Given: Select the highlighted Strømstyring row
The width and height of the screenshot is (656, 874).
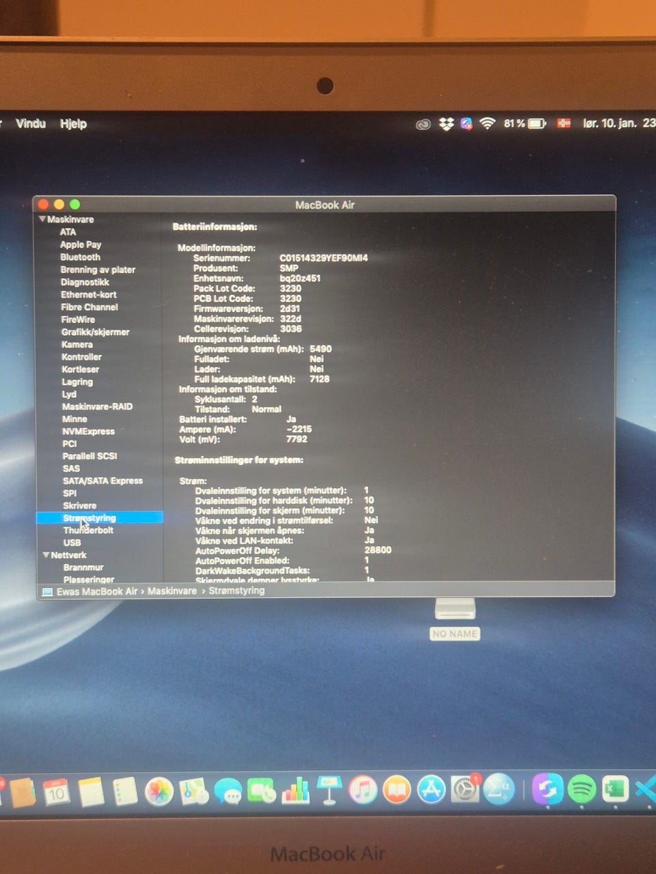Looking at the screenshot, I should click(x=100, y=518).
